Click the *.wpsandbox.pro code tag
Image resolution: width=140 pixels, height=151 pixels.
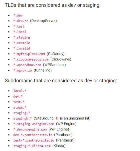coord(27,65)
